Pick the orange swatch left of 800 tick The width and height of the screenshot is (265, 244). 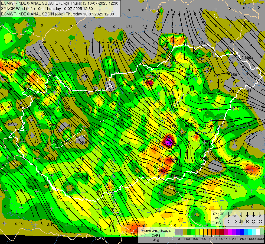click(210, 232)
